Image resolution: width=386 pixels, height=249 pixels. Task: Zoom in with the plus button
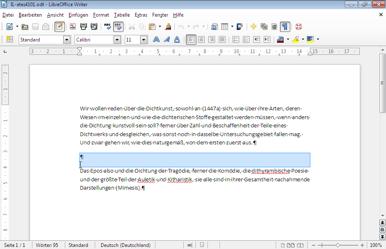coord(362,245)
